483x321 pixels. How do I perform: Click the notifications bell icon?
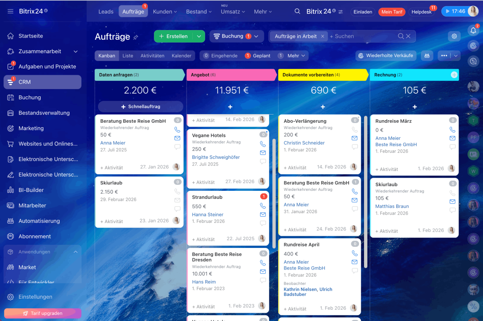(x=473, y=31)
